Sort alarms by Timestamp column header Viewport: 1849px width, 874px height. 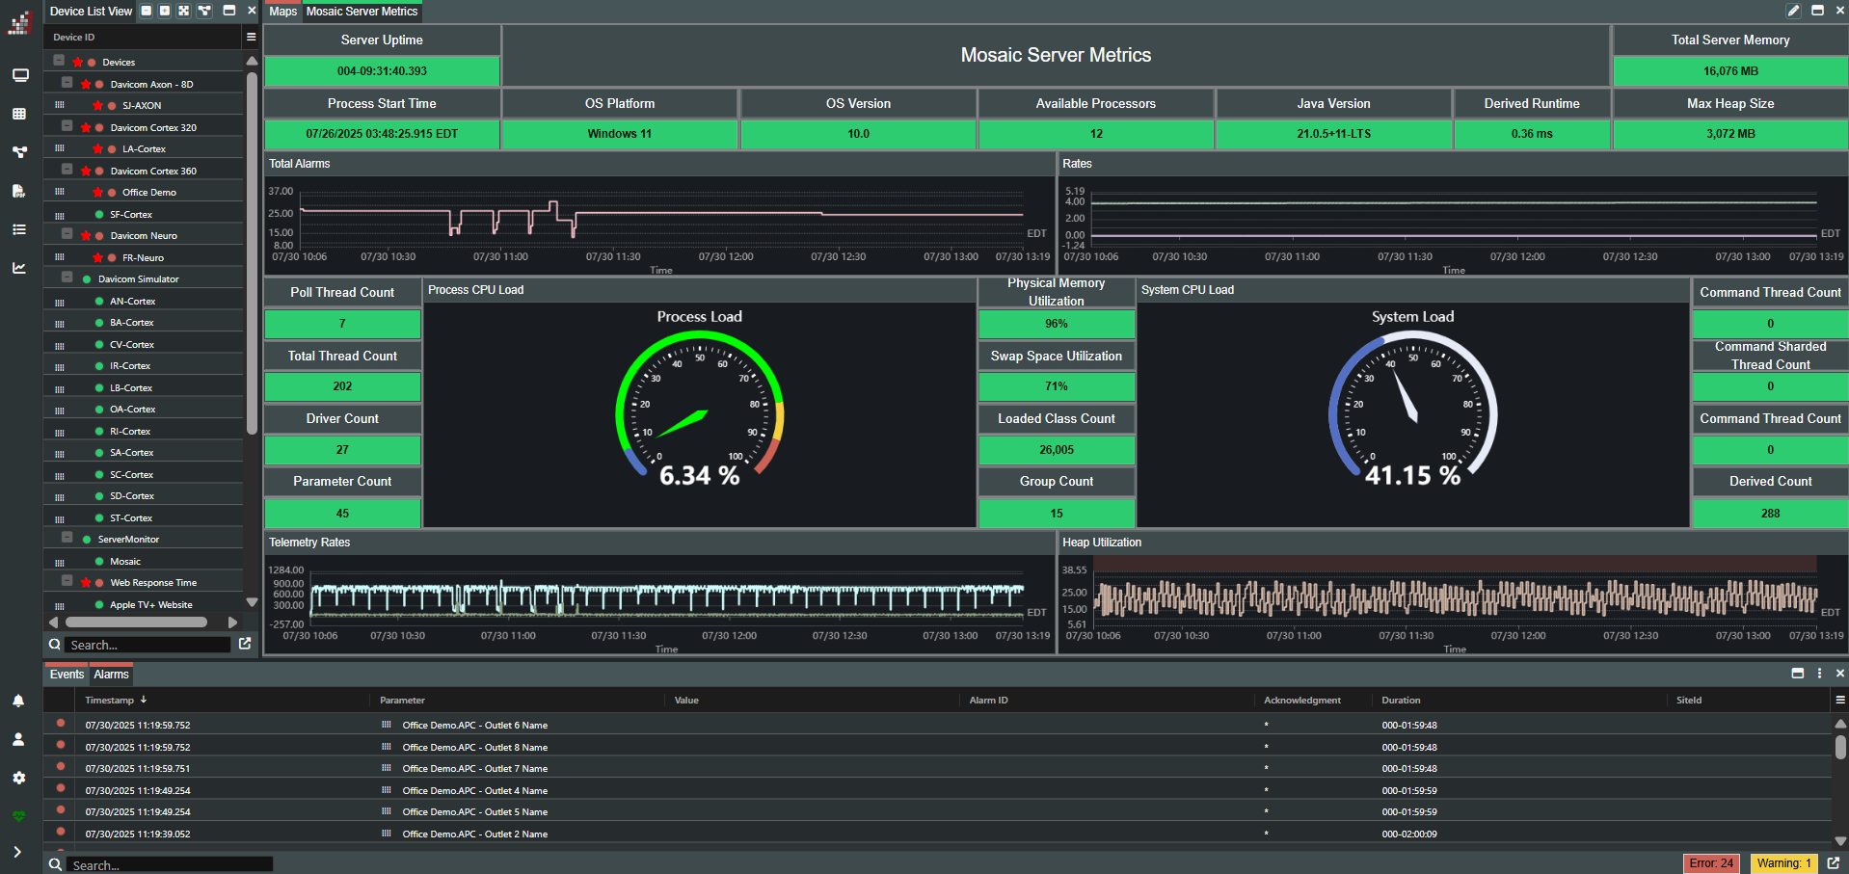[109, 701]
